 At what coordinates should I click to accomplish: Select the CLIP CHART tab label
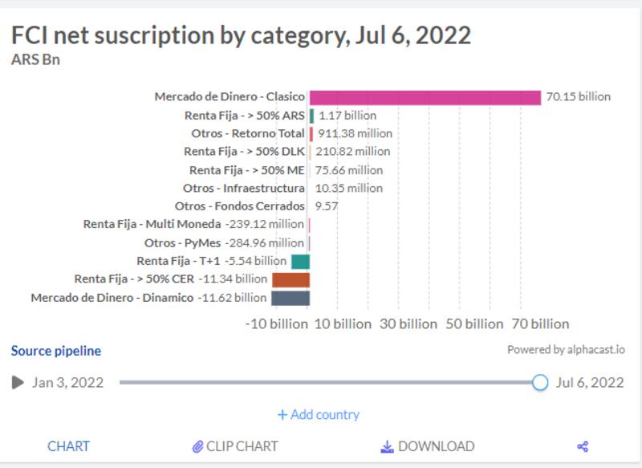tap(242, 446)
